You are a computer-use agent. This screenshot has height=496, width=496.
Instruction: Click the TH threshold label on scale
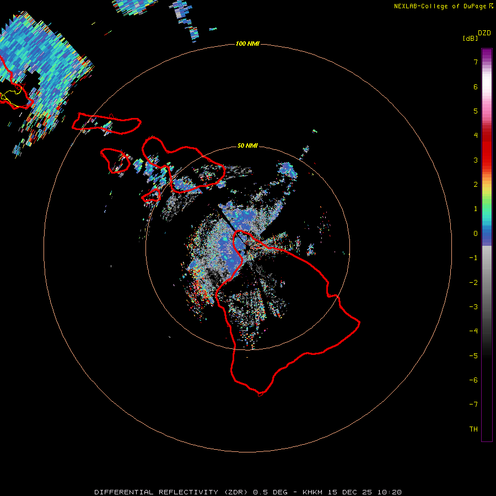[473, 429]
